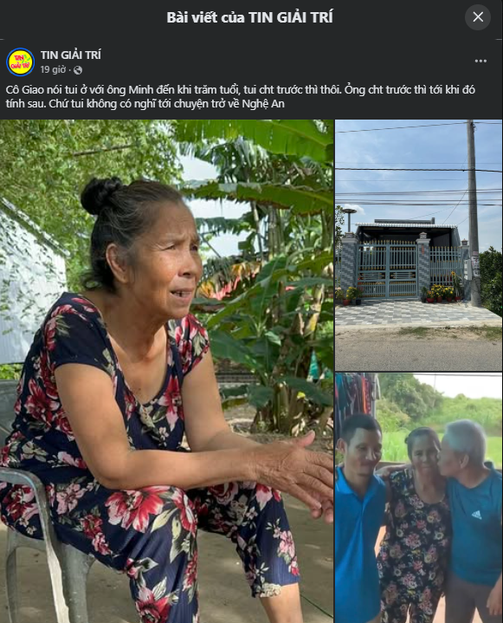This screenshot has width=503, height=623.
Task: Click the yellow flower pots beside the gate
Action: tap(441, 293)
